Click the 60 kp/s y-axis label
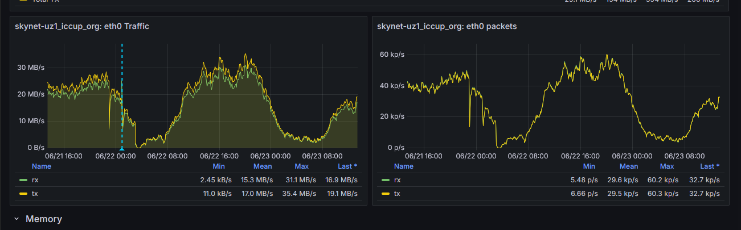This screenshot has height=230, width=741. [x=392, y=55]
